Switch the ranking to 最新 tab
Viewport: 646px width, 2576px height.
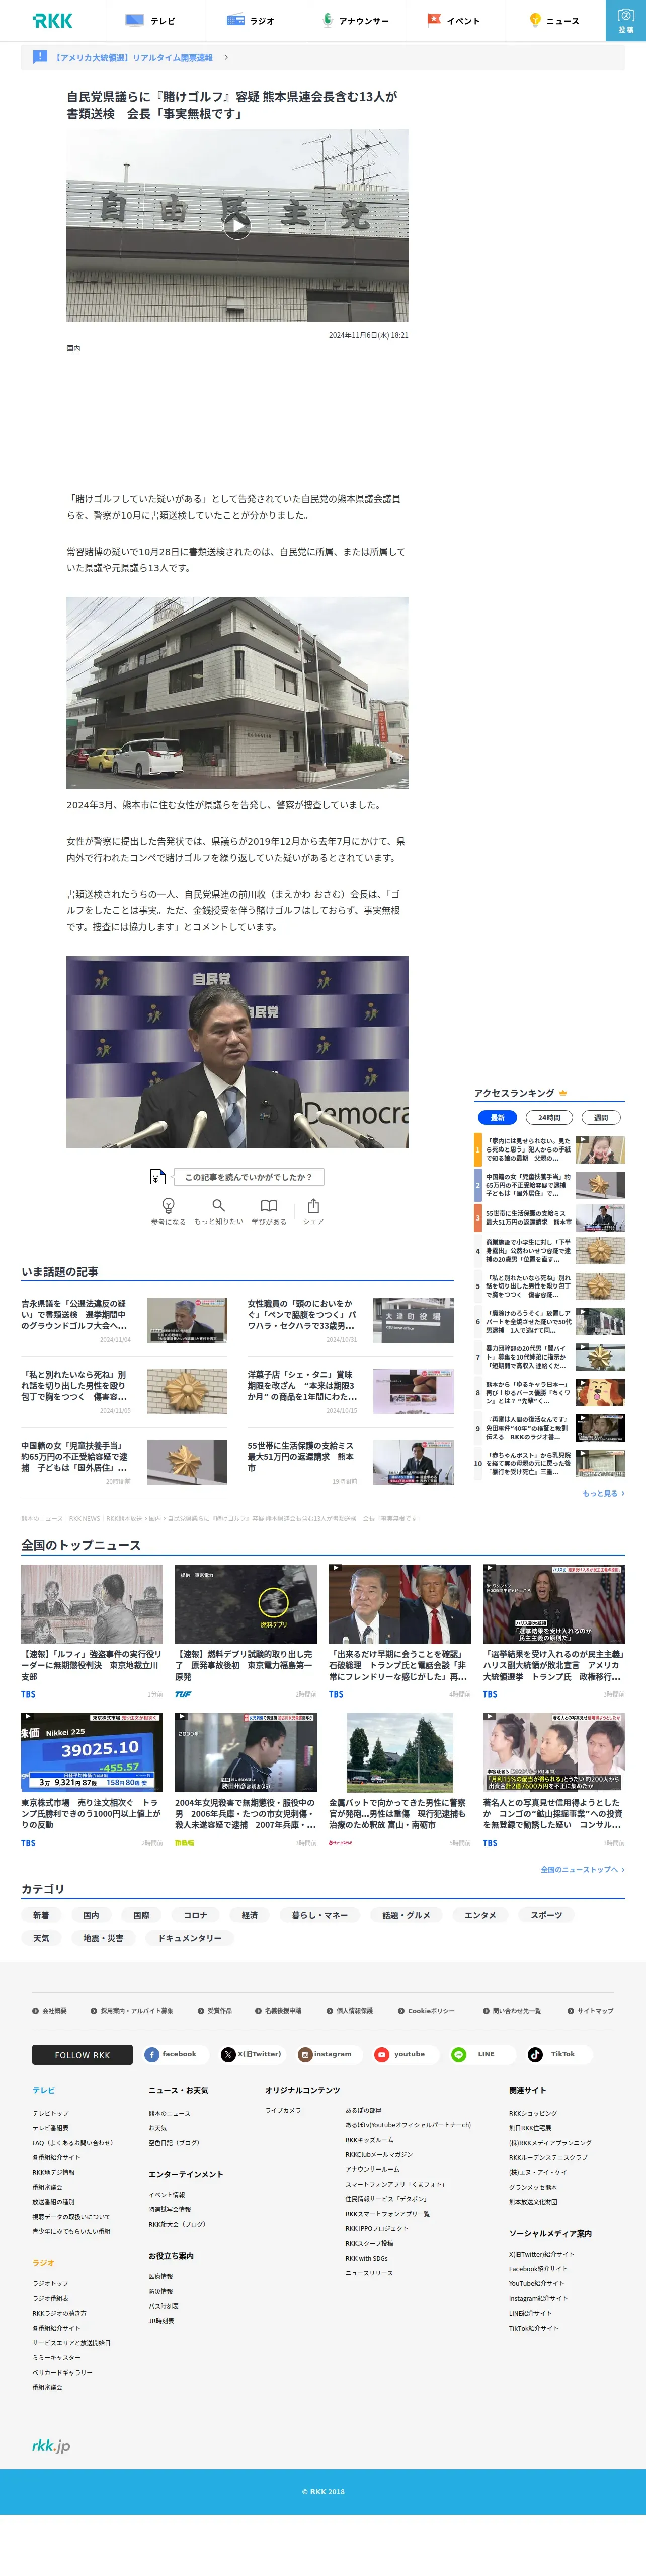pyautogui.click(x=497, y=1118)
